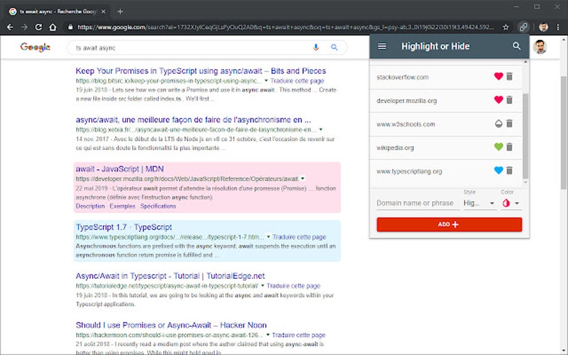The width and height of the screenshot is (568, 355).
Task: Open 'TypeScript 1.7 · TypeScript' result
Action: [x=124, y=227]
